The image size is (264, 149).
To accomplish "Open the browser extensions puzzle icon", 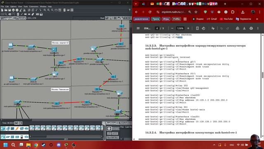I will [x=233, y=12].
